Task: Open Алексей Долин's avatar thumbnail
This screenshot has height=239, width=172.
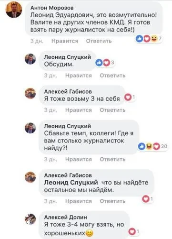Action: click(30, 219)
